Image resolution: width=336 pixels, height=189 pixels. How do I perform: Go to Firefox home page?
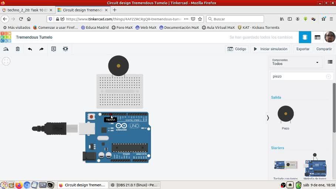click(x=29, y=19)
